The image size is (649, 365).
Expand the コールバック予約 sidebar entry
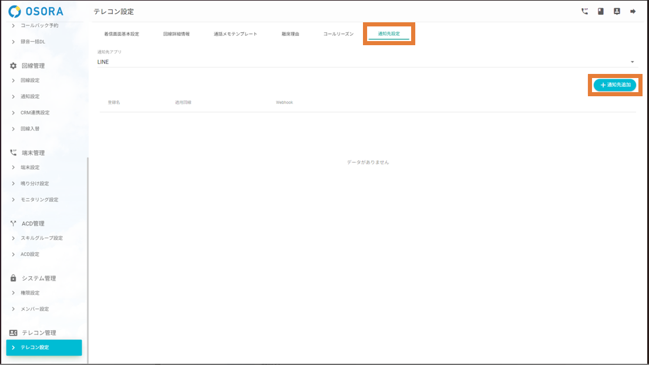pyautogui.click(x=38, y=25)
